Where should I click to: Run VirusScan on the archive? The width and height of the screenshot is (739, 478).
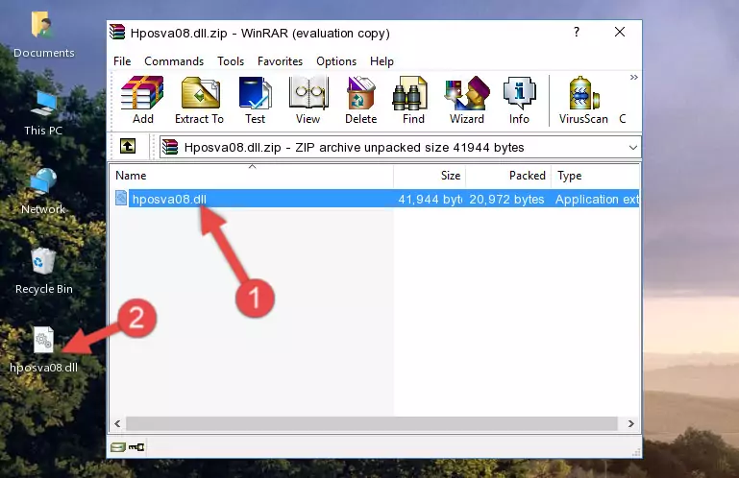pyautogui.click(x=583, y=100)
